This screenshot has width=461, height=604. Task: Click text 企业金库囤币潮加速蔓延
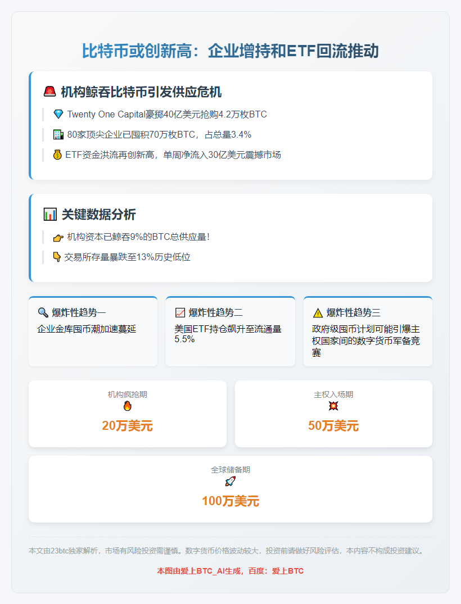click(x=87, y=329)
